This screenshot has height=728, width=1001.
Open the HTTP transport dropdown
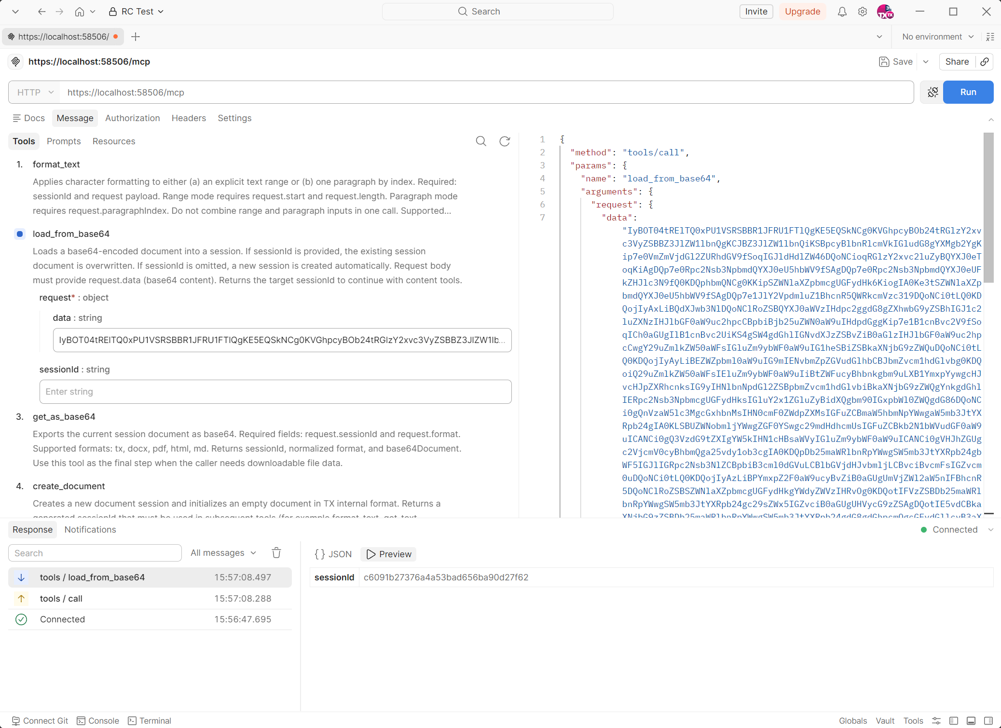[x=35, y=92]
